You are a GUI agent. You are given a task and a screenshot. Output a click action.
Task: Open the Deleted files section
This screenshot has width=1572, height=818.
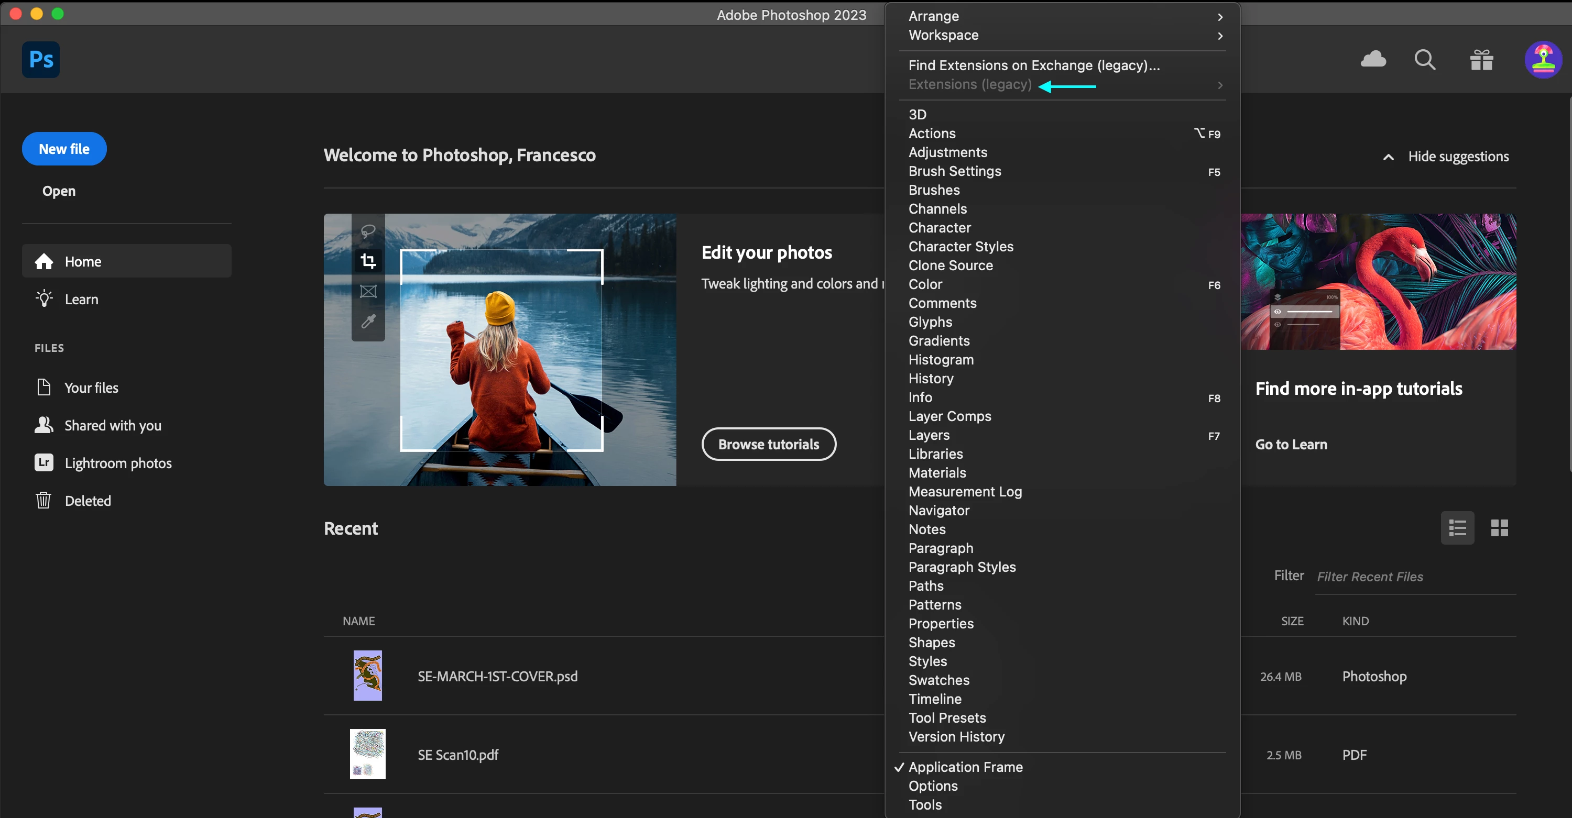pos(88,501)
